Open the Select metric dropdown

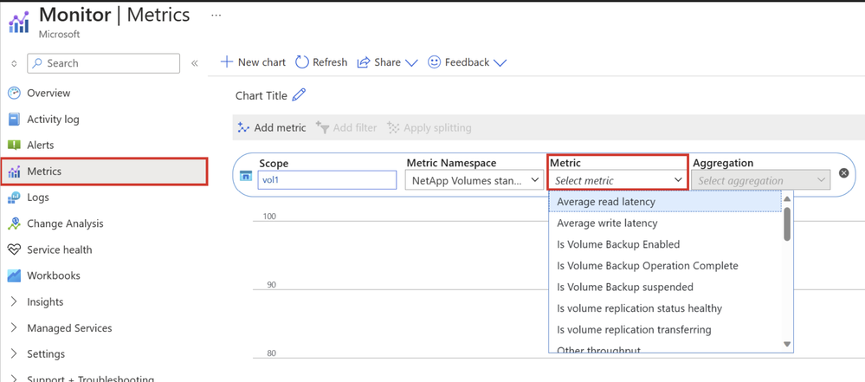pyautogui.click(x=618, y=180)
